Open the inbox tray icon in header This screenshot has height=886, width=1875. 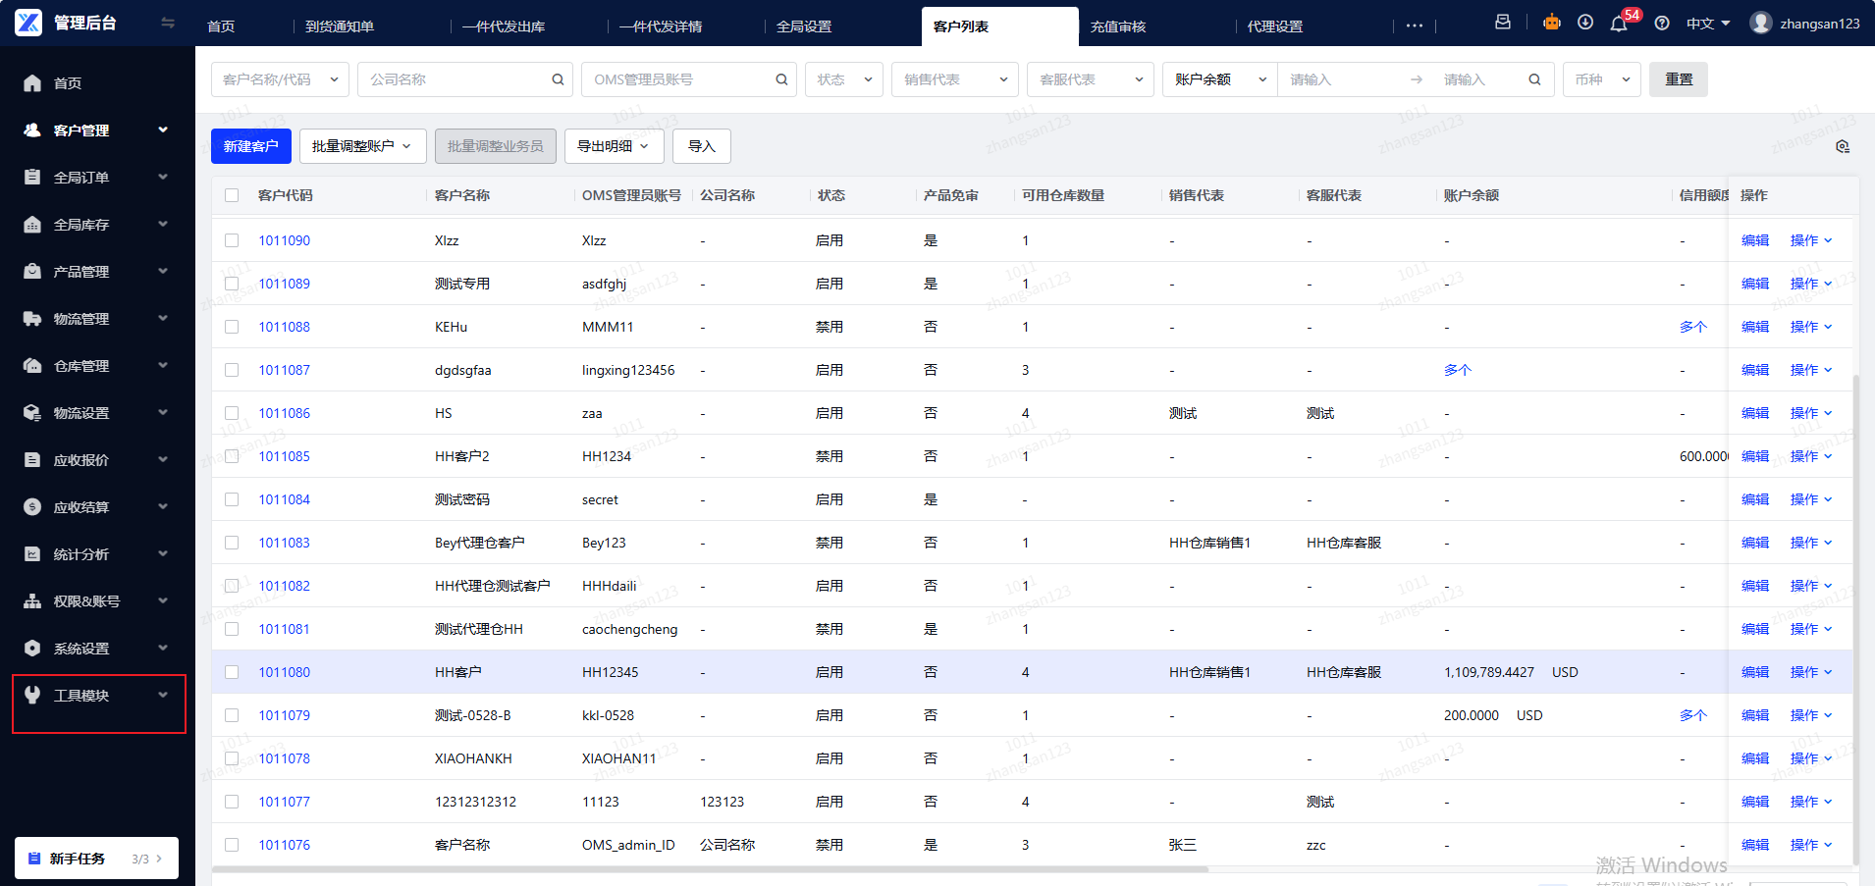[1503, 23]
